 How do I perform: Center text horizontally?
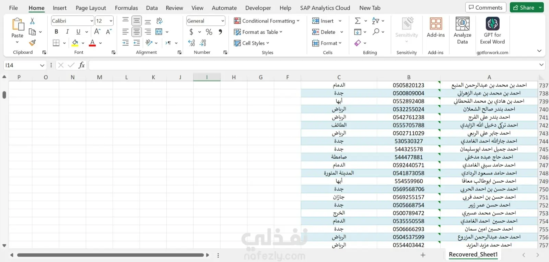tap(137, 32)
